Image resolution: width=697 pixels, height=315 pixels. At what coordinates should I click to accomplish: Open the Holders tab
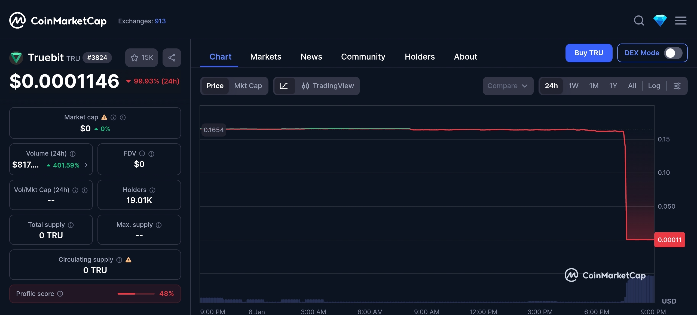(x=420, y=57)
